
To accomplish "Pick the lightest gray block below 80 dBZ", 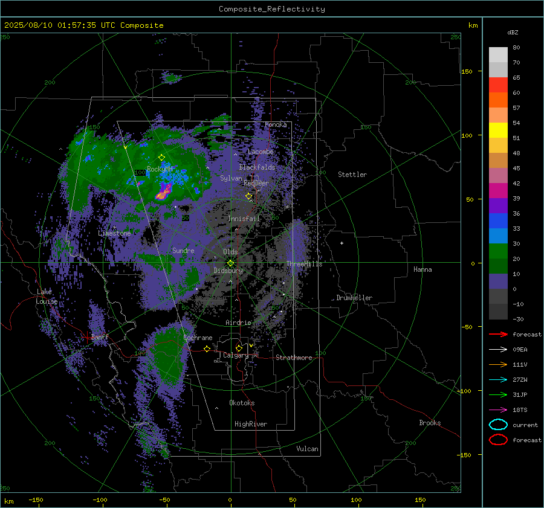I will pos(498,54).
